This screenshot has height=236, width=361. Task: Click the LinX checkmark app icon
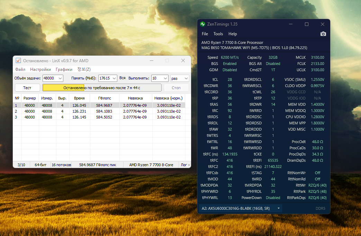coord(18,61)
